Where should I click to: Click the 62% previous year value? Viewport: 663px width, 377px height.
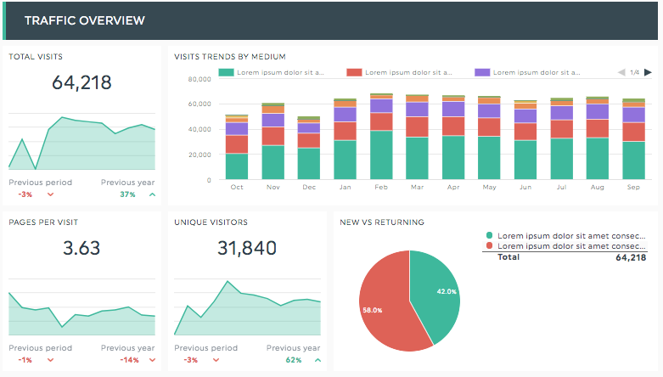294,360
